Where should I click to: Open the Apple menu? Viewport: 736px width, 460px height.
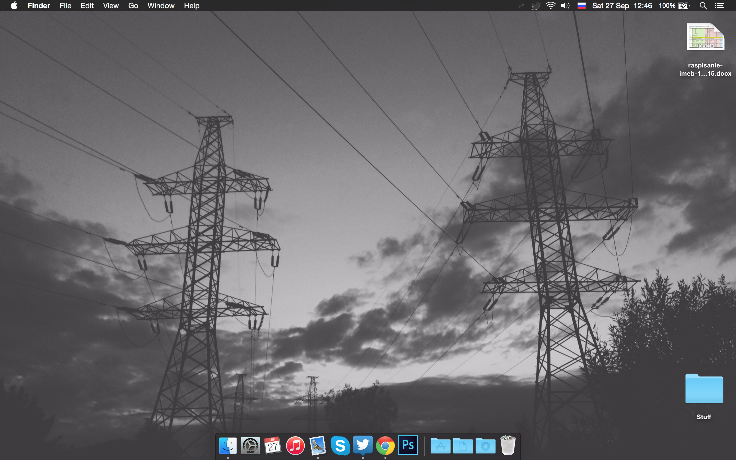[14, 5]
